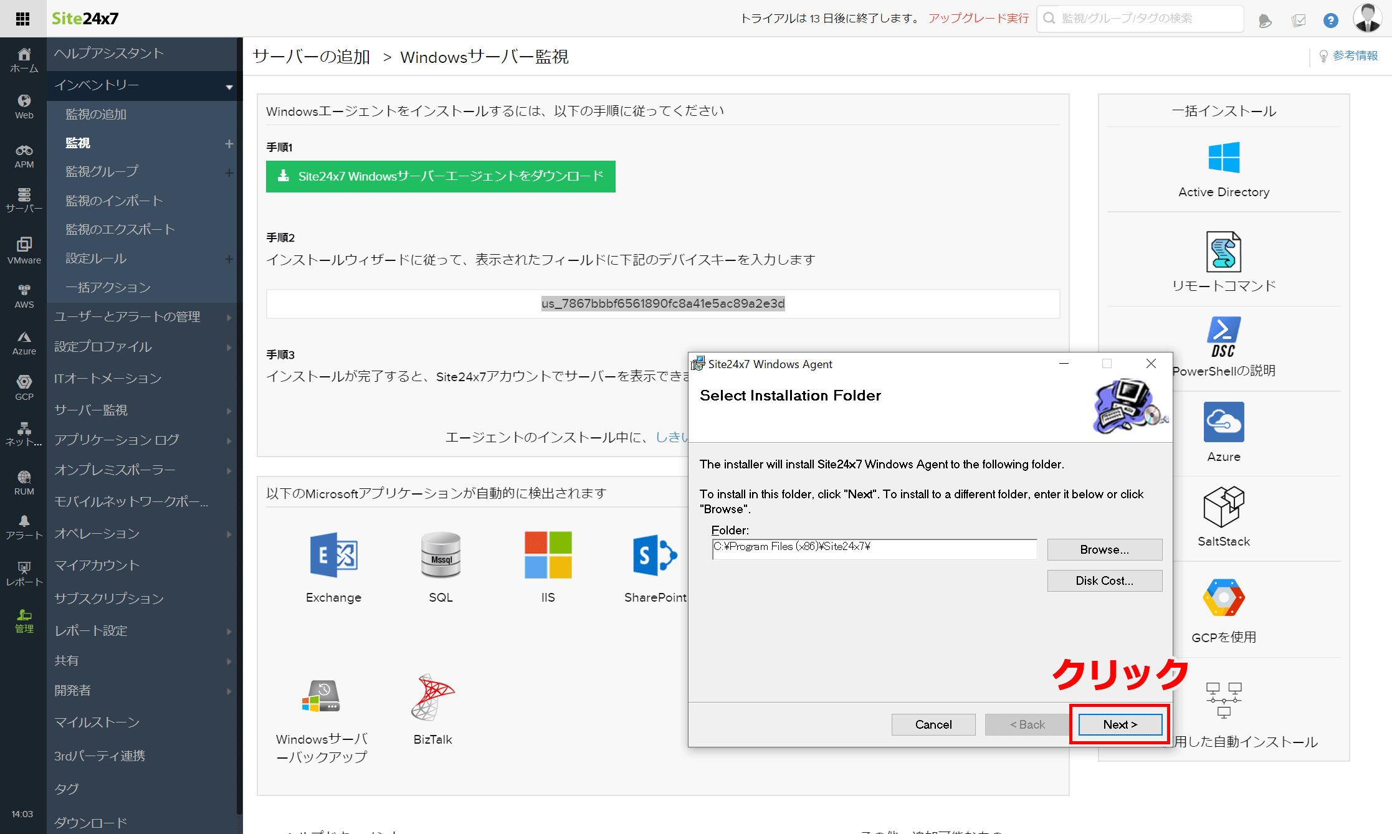Select リモートコマンド script icon
Image resolution: width=1392 pixels, height=834 pixels.
[x=1224, y=252]
